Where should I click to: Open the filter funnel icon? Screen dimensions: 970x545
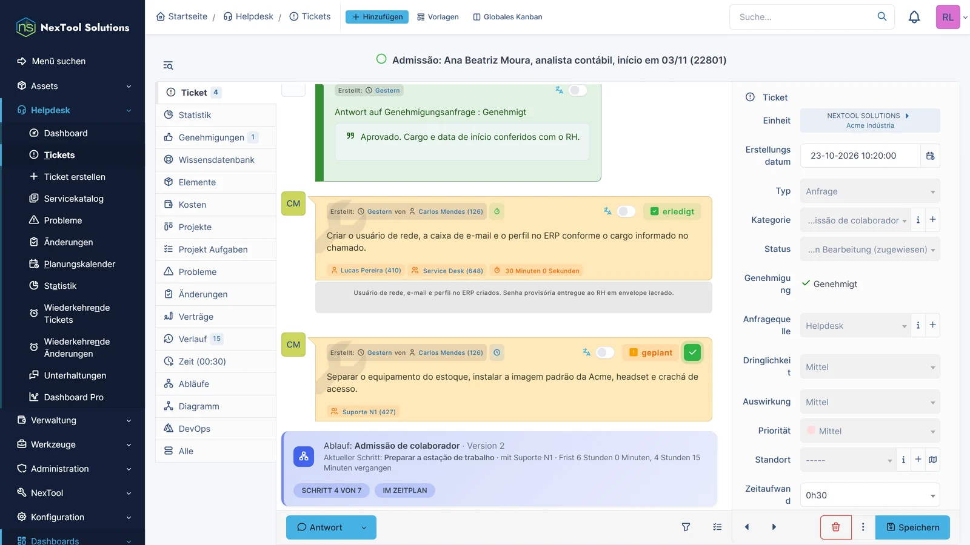pos(686,527)
